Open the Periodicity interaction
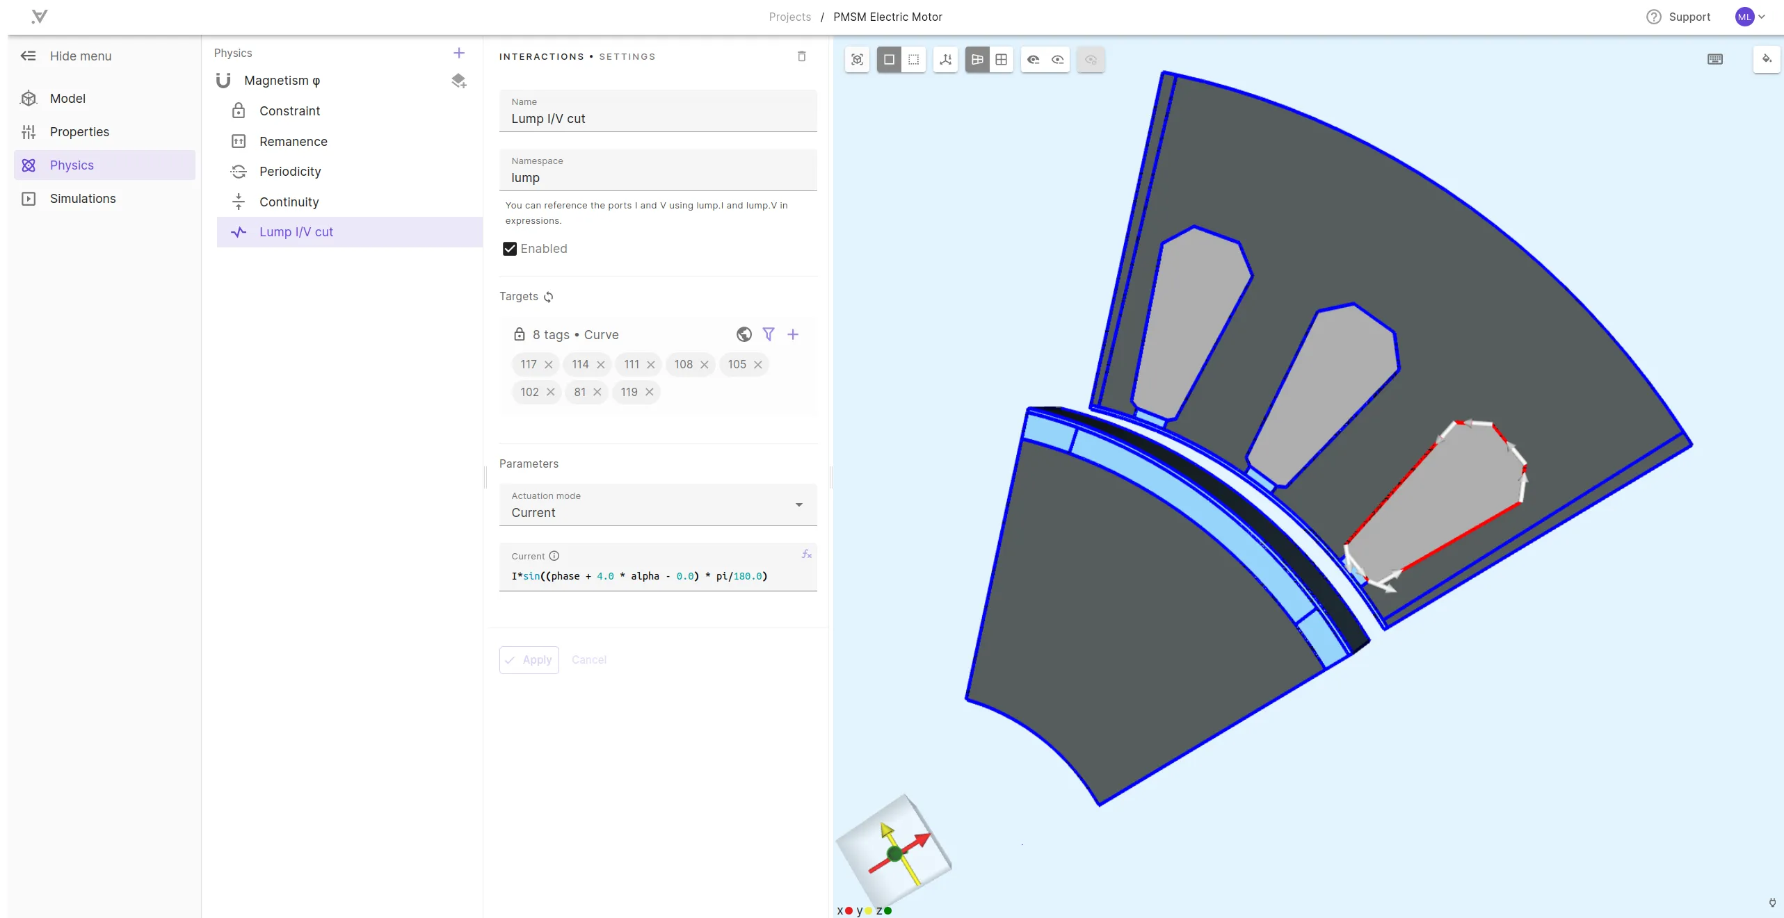This screenshot has height=918, width=1784. coord(349,172)
